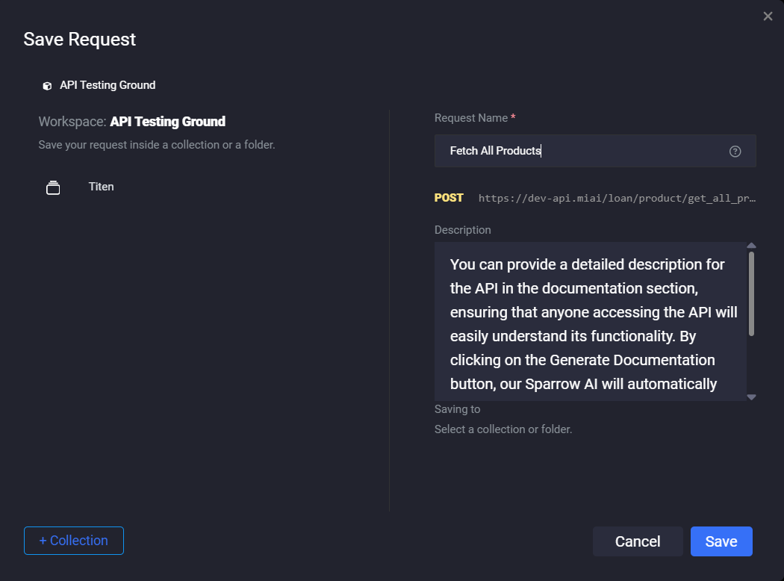Click the Description field label
Viewport: 784px width, 581px height.
click(462, 230)
